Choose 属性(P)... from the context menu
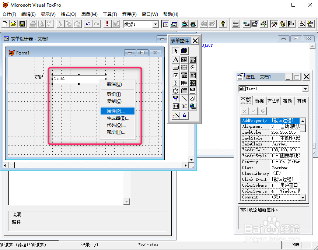Viewport: 318px width, 250px height. [x=118, y=111]
